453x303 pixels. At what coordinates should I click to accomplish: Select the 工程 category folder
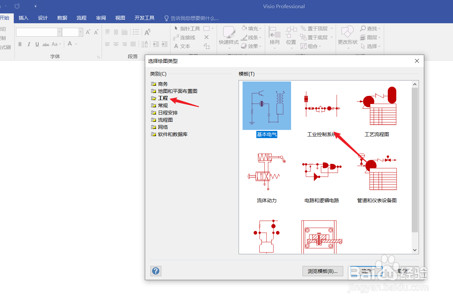pyautogui.click(x=159, y=98)
